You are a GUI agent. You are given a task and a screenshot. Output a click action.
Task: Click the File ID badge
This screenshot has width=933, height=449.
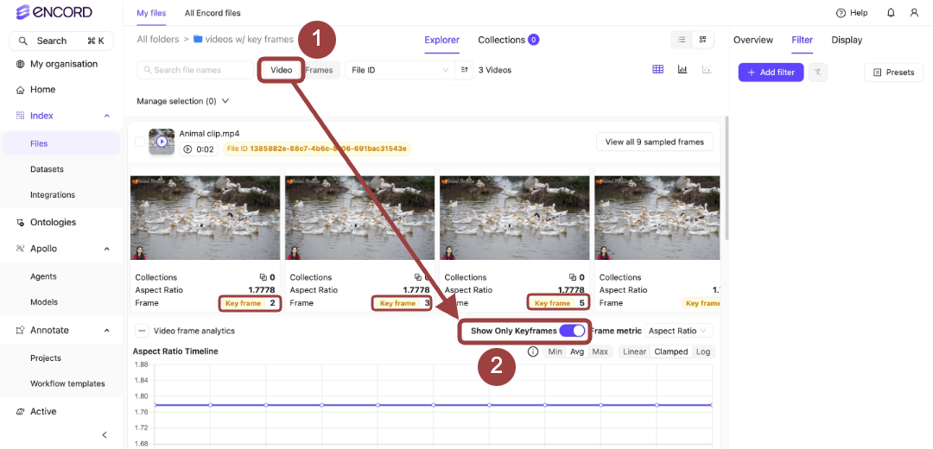pos(316,149)
